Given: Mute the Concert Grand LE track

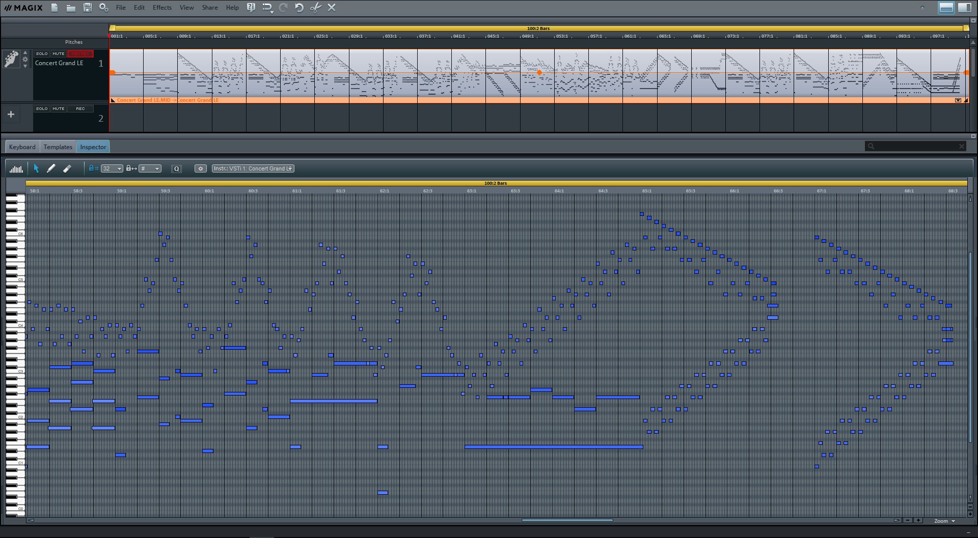Looking at the screenshot, I should (58, 53).
